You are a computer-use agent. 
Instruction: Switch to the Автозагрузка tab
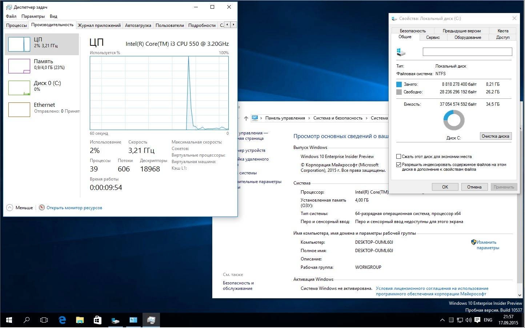click(x=138, y=25)
